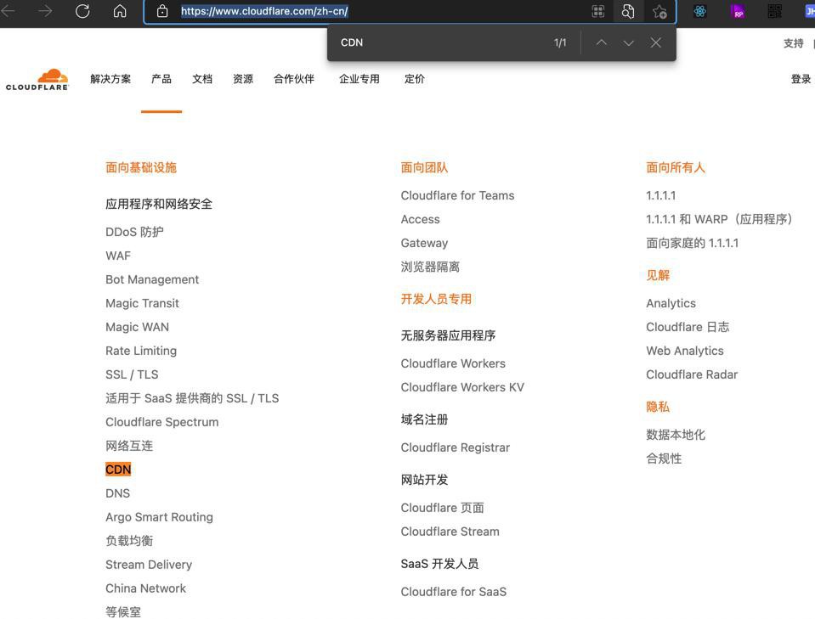Click the back navigation arrow
815x619 pixels.
[8, 11]
